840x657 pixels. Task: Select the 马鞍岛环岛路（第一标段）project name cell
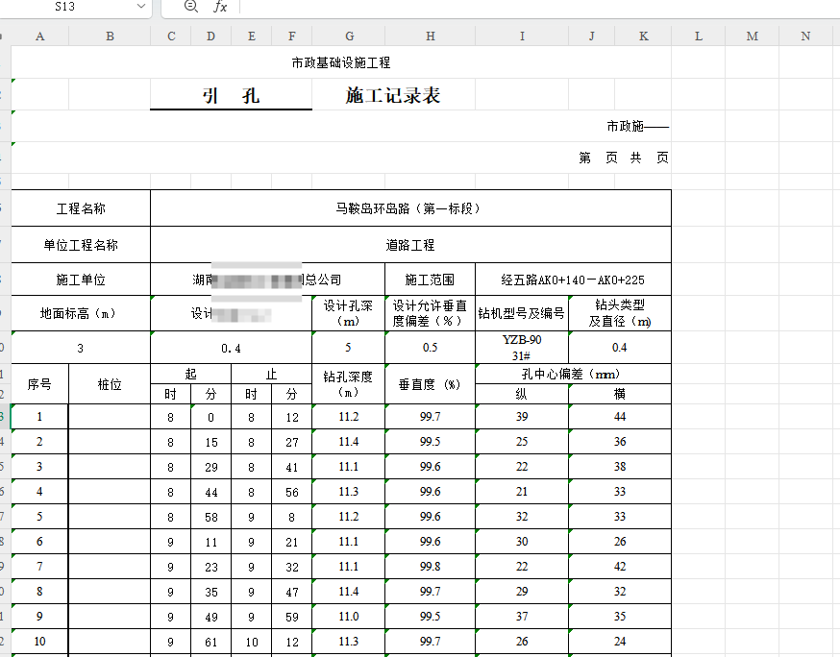click(410, 208)
